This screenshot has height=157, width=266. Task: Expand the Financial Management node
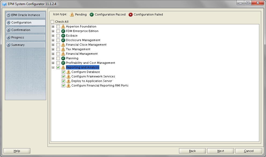point(53,54)
